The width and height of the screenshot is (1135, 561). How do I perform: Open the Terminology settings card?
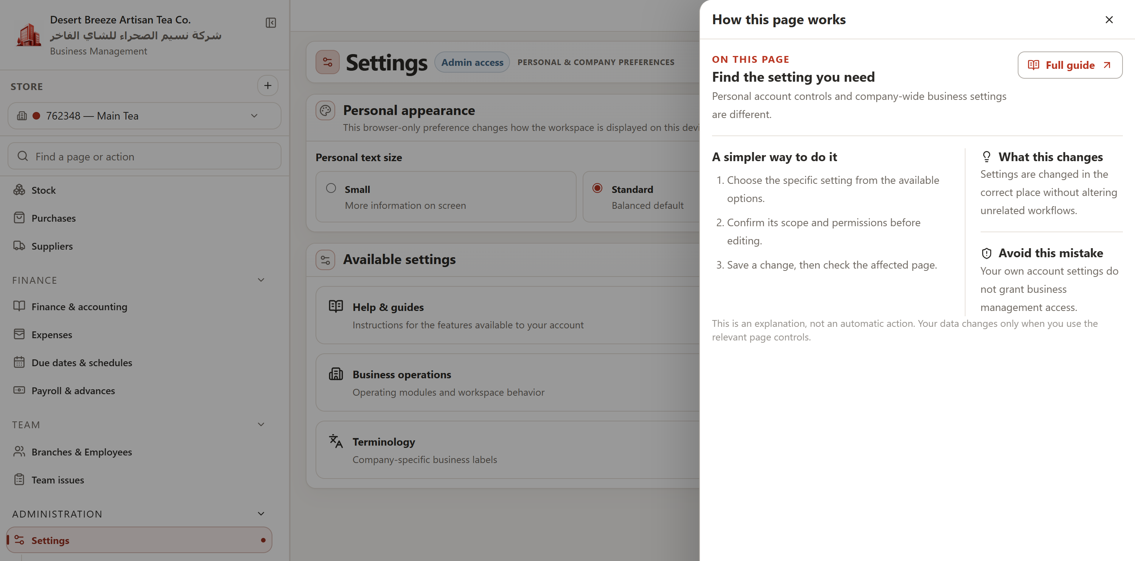click(x=508, y=450)
